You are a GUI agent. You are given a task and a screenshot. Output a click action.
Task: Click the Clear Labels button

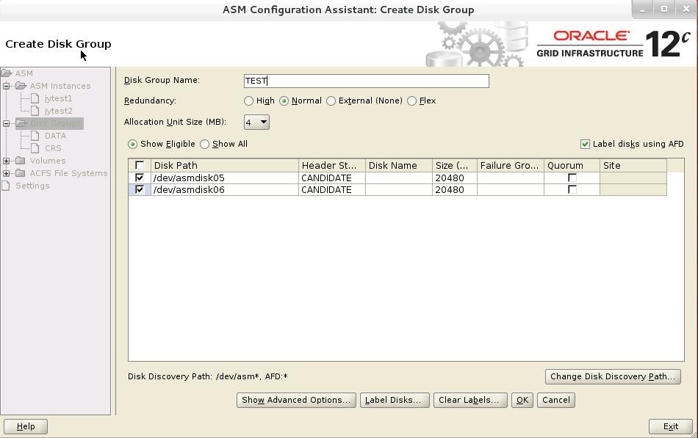[x=470, y=400]
